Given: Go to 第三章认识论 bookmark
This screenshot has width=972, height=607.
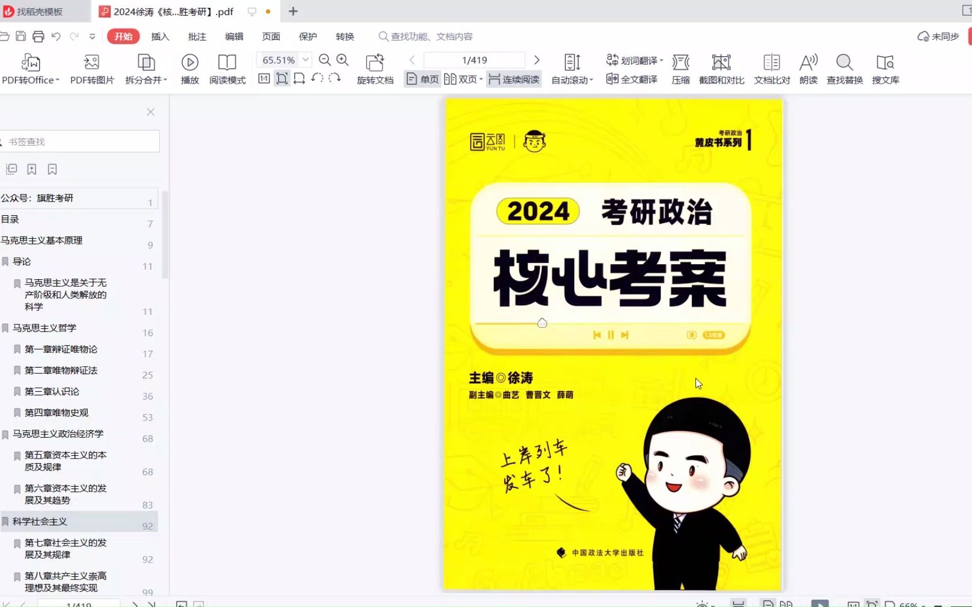Looking at the screenshot, I should (x=79, y=392).
